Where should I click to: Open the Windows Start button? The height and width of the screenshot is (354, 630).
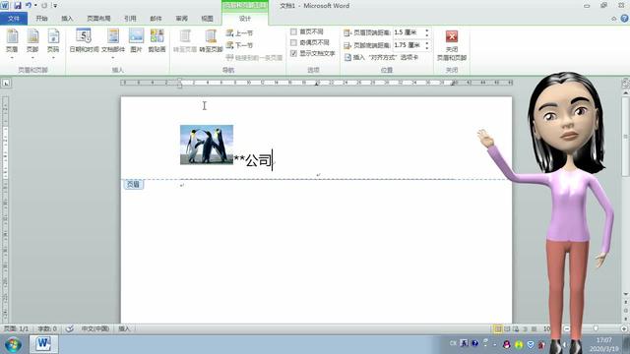tap(13, 344)
